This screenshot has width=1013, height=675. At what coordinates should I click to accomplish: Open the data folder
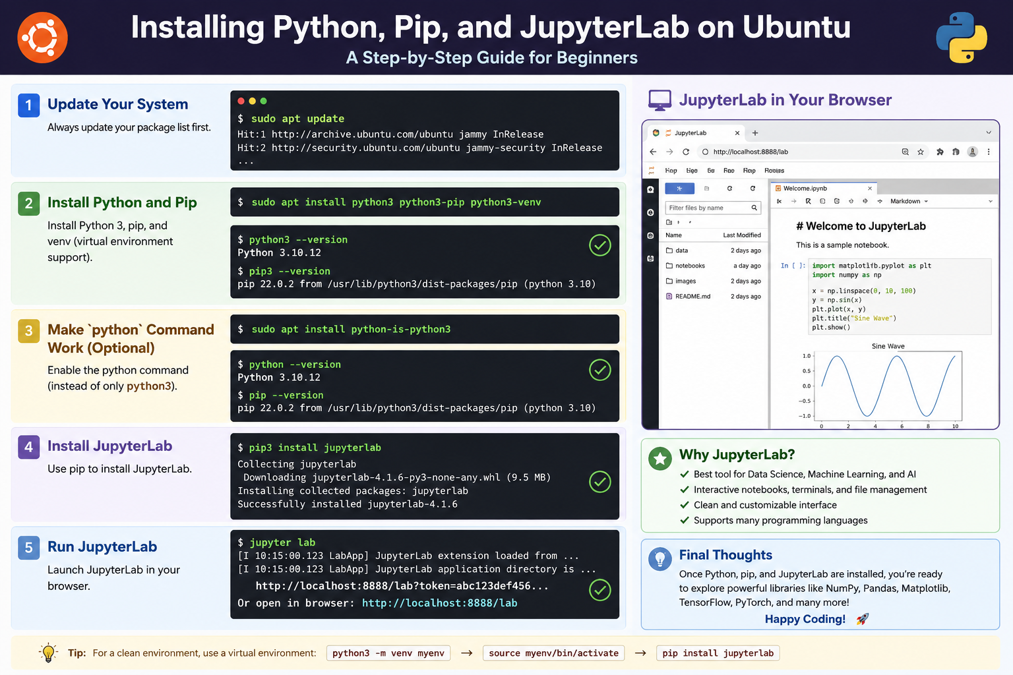[x=714, y=250]
